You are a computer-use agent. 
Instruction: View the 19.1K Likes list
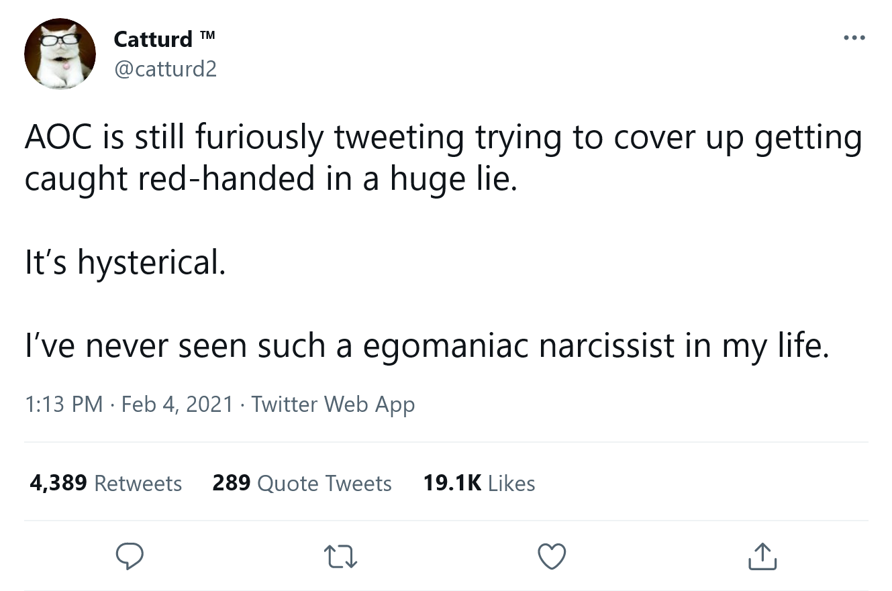479,483
